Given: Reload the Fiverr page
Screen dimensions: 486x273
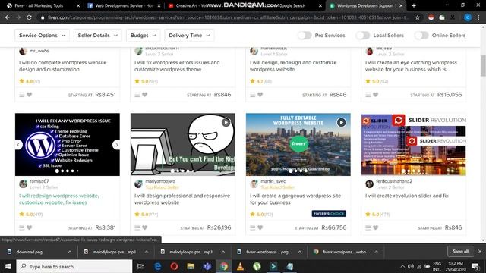Looking at the screenshot, I should tap(29, 17).
